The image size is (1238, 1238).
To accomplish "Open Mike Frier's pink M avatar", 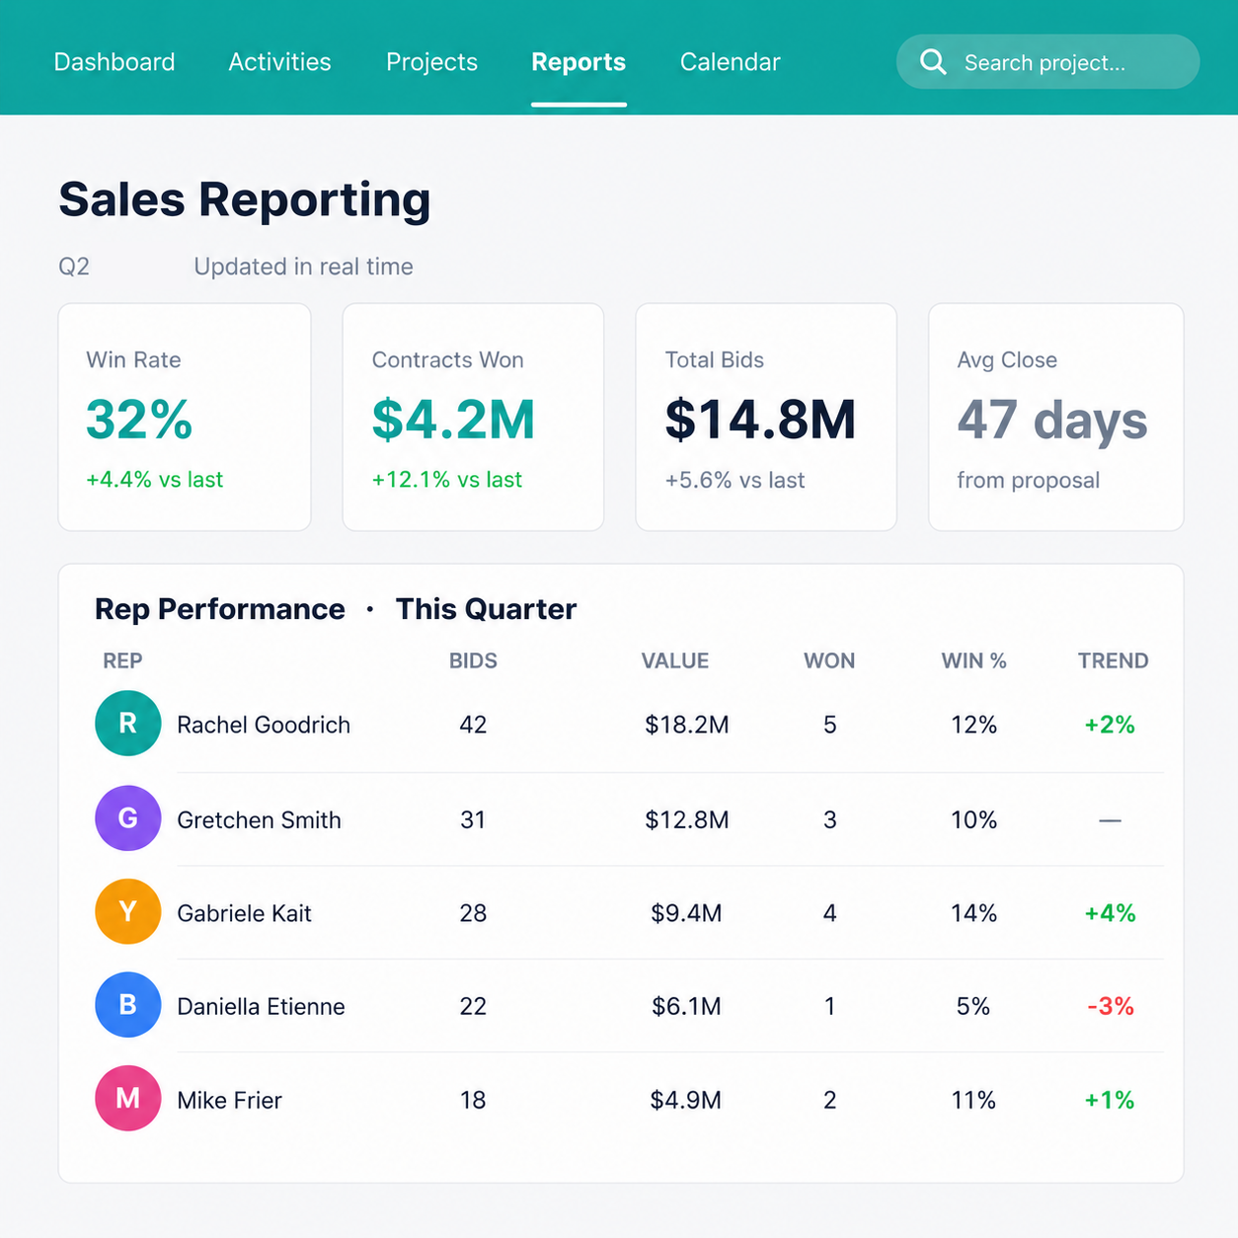I will [x=128, y=1098].
